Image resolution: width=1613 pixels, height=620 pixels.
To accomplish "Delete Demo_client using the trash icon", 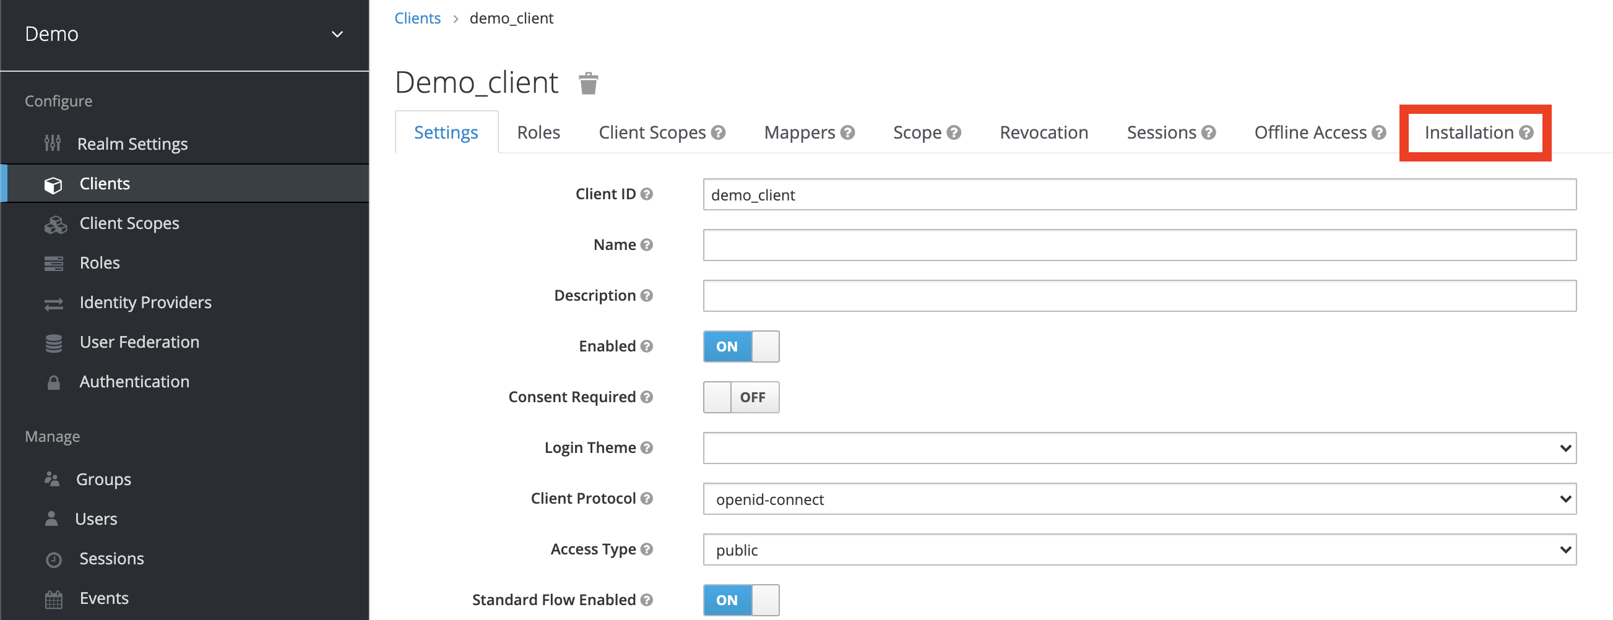I will click(588, 84).
